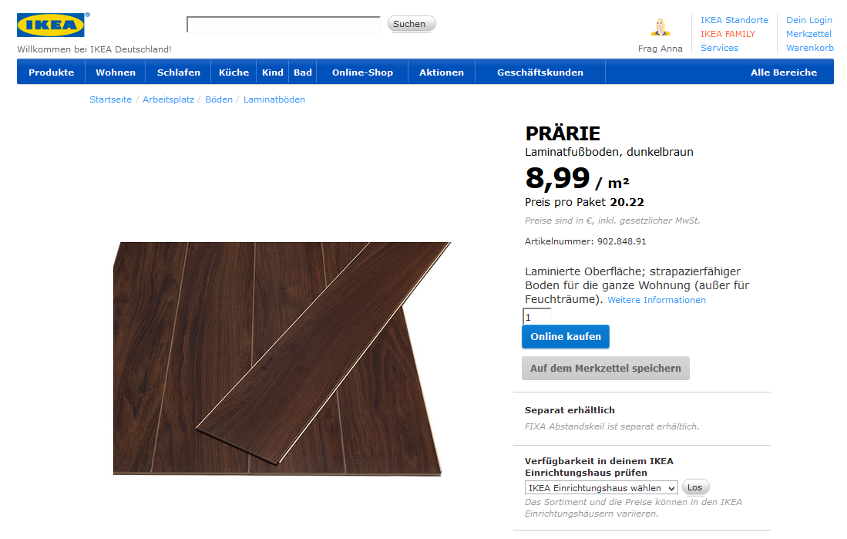This screenshot has height=539, width=847.
Task: Go to Laminatböden breadcrumb link
Action: click(274, 99)
